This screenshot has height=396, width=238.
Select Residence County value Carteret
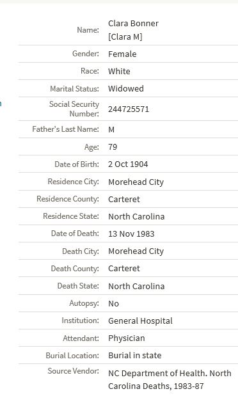point(124,199)
